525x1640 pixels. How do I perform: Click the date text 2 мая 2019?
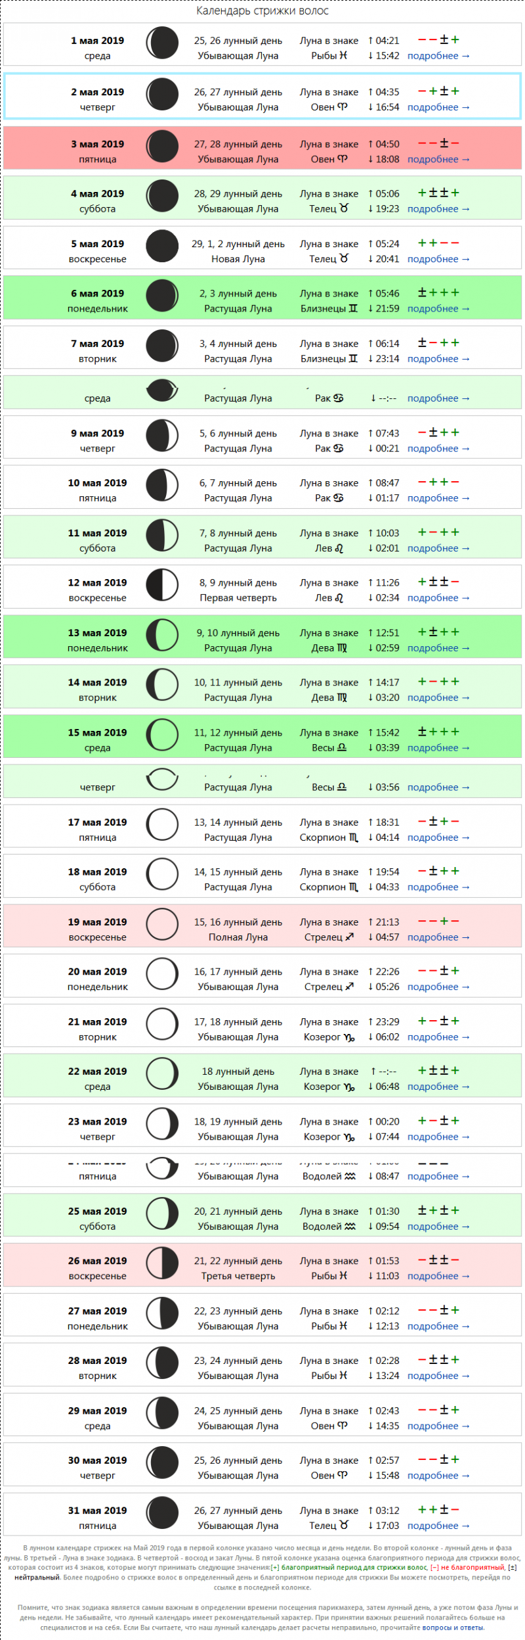(98, 92)
